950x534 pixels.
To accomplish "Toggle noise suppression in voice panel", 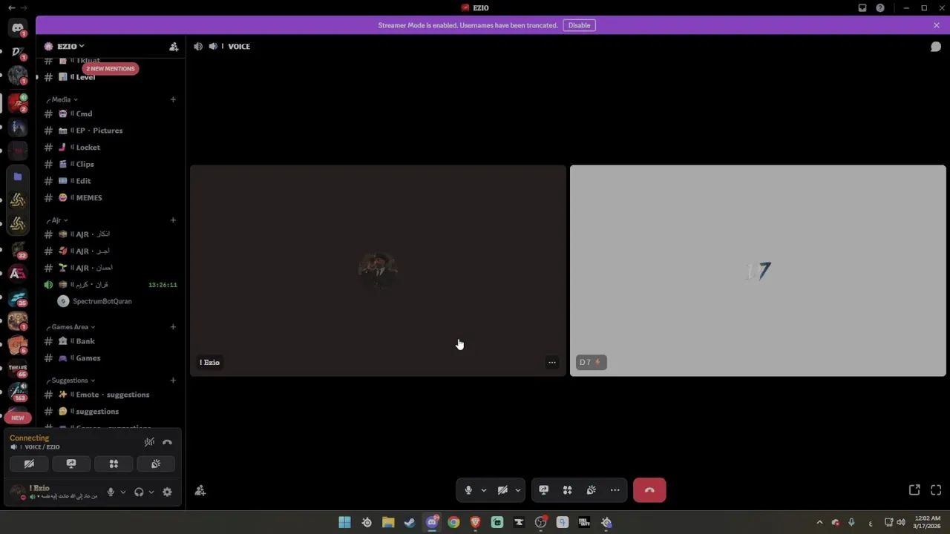I will tap(149, 442).
